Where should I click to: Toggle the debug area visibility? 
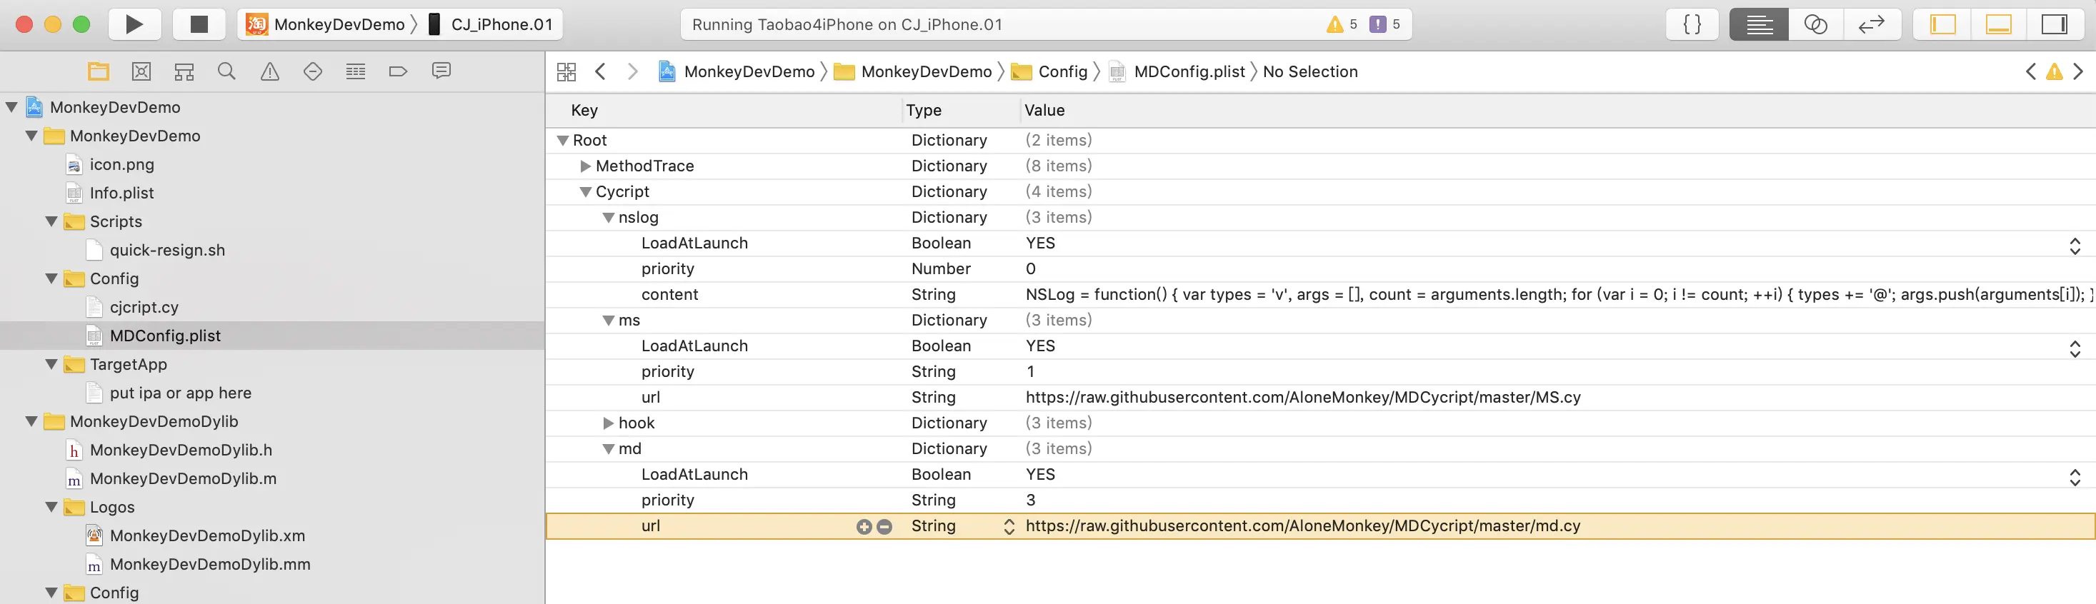pyautogui.click(x=1998, y=24)
